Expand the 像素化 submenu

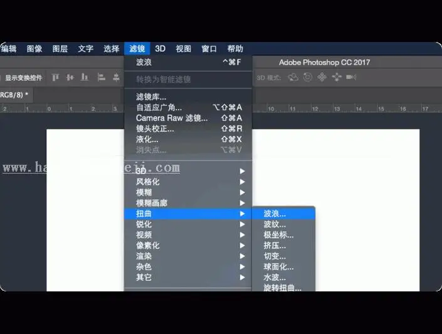point(188,246)
